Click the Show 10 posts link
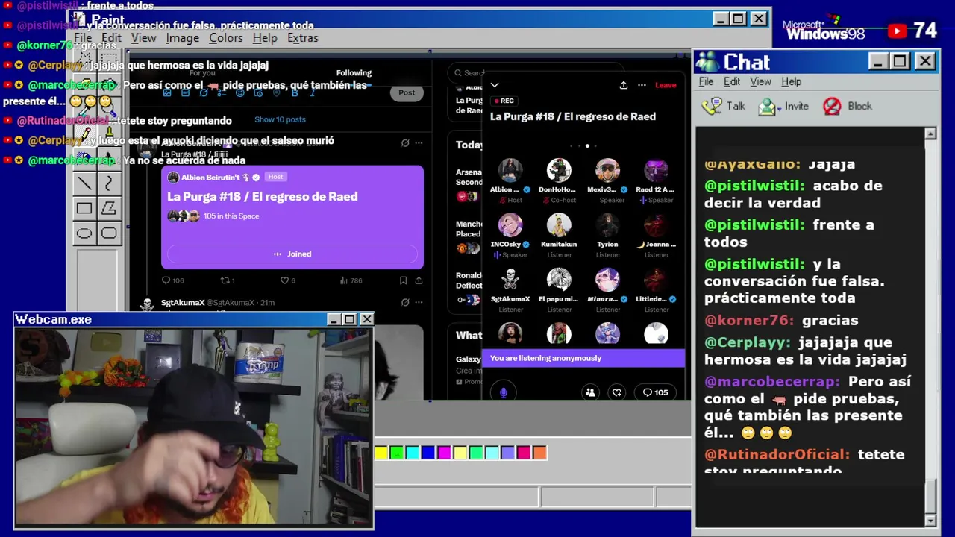The height and width of the screenshot is (537, 955). click(x=280, y=119)
